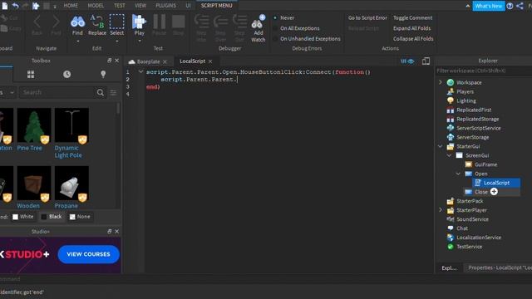Open the MODEL ribbon tab
Viewport: 532px width, 299px height.
[x=96, y=6]
